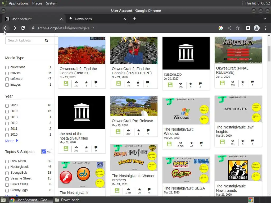
Task: Enable the DVD Menu topic filter
Action: pyautogui.click(x=7, y=162)
